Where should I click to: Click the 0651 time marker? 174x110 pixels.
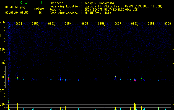click(19, 24)
